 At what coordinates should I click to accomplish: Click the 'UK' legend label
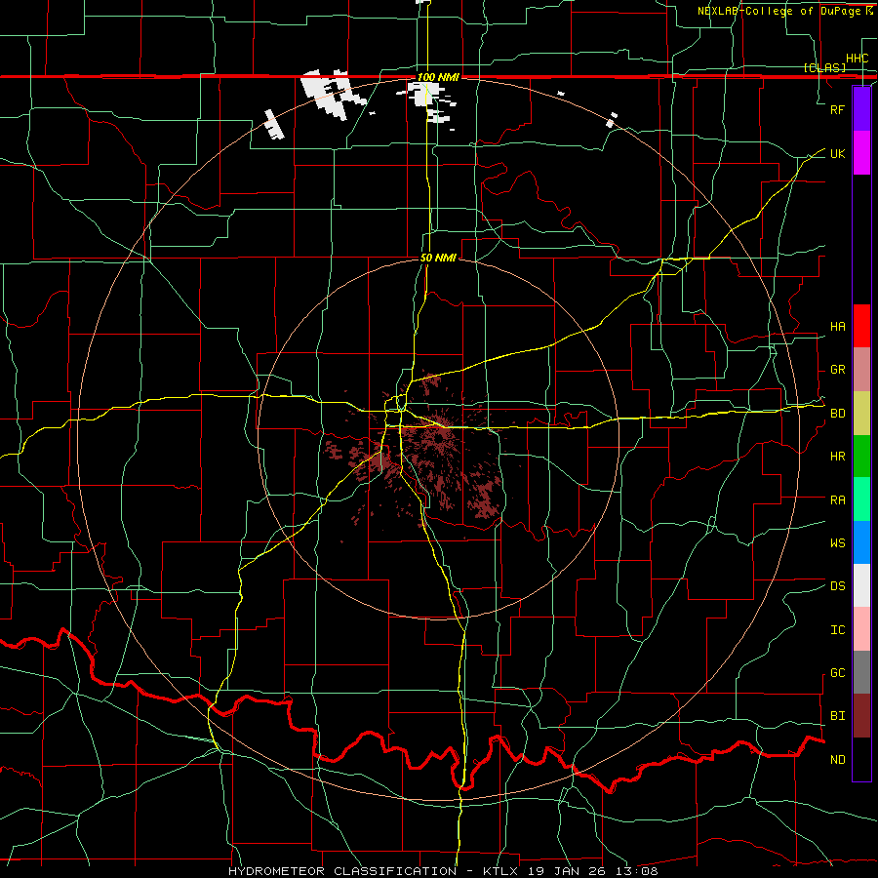838,153
